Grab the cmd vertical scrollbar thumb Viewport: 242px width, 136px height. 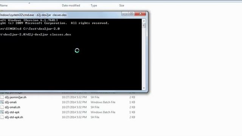144,25
